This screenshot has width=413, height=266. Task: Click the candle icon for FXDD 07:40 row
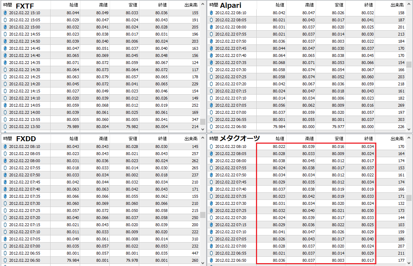point(5,189)
